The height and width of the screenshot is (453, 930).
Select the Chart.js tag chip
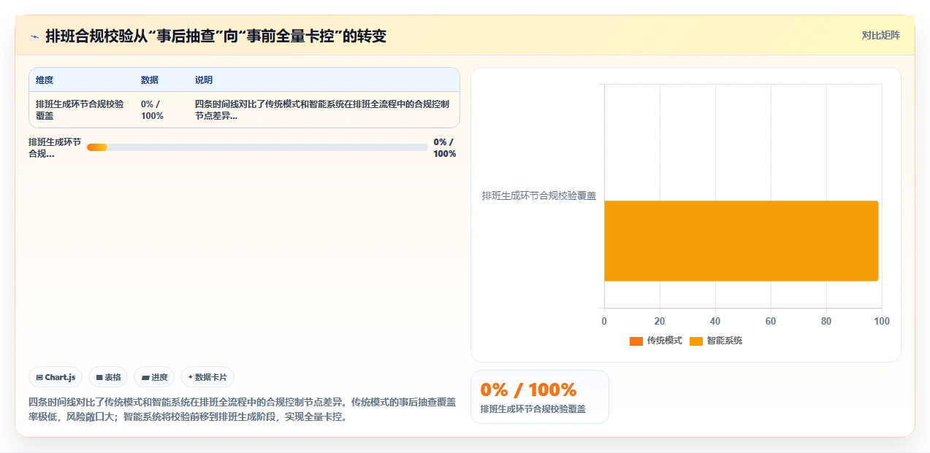56,377
